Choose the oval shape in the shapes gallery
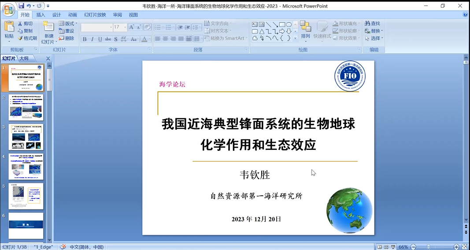 point(289,24)
